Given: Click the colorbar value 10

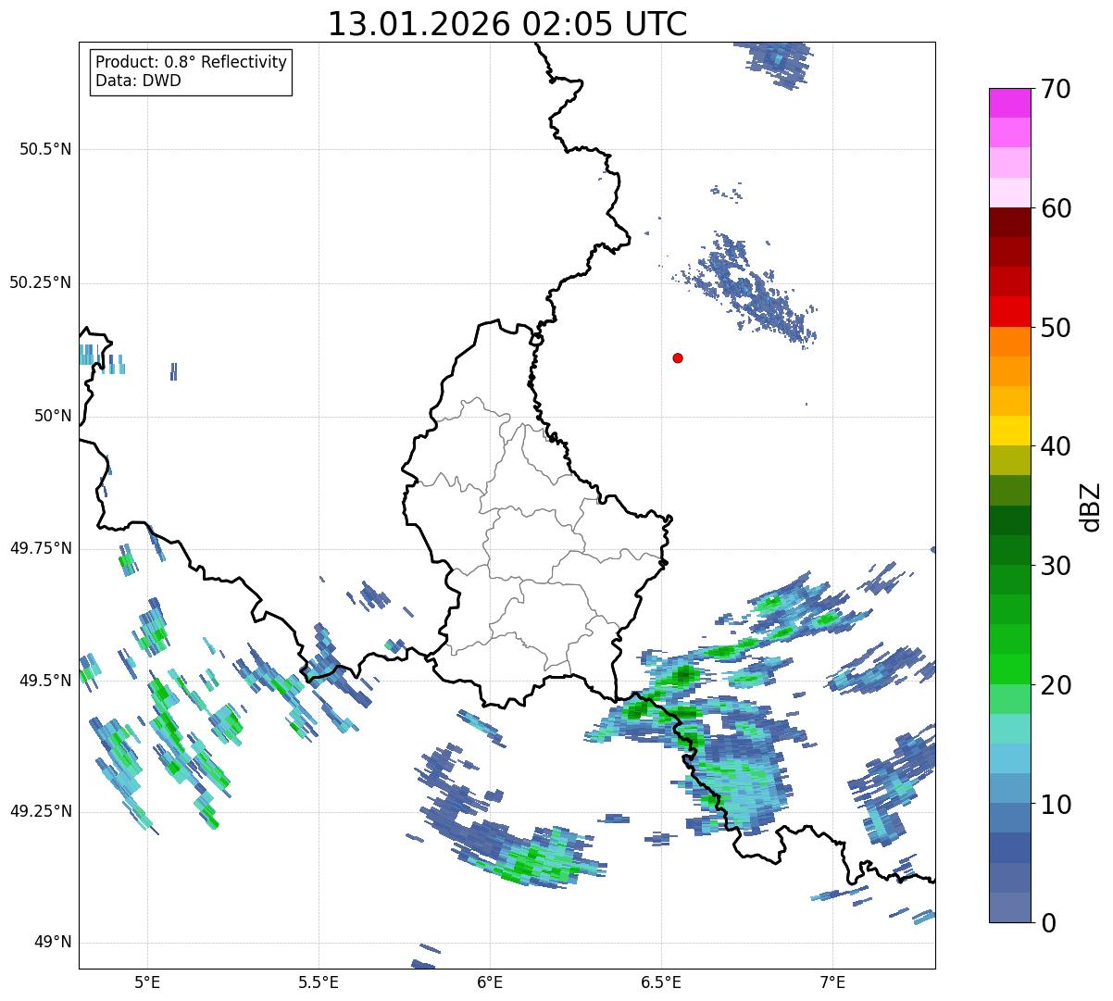Looking at the screenshot, I should (x=1056, y=804).
